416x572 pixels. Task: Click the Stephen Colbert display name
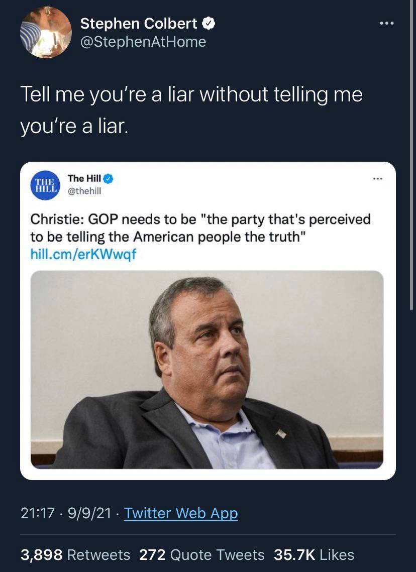139,23
